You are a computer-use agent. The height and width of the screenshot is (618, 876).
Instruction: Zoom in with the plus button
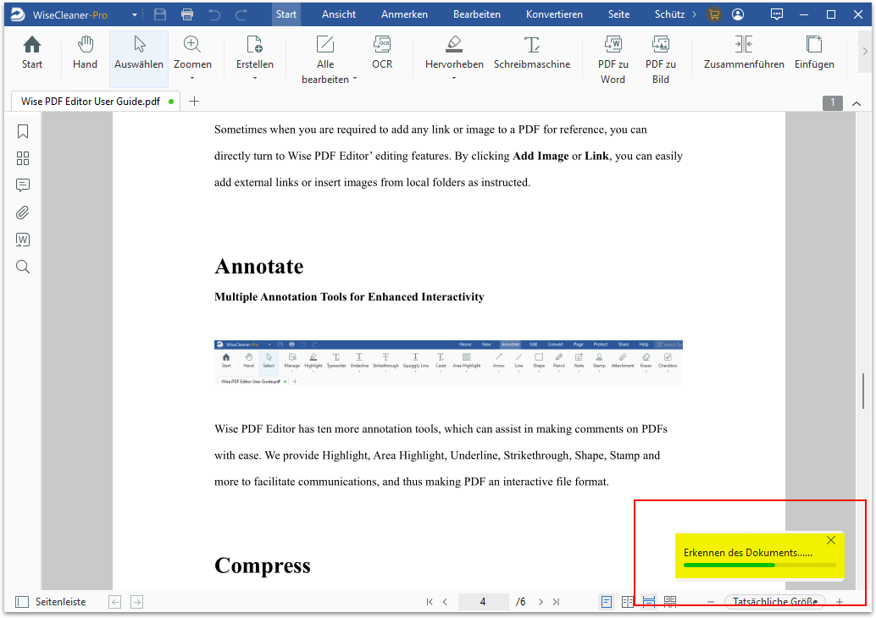[x=839, y=602]
